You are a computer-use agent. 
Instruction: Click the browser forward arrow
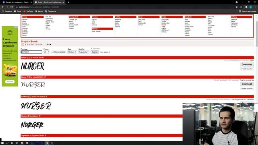(x=7, y=7)
